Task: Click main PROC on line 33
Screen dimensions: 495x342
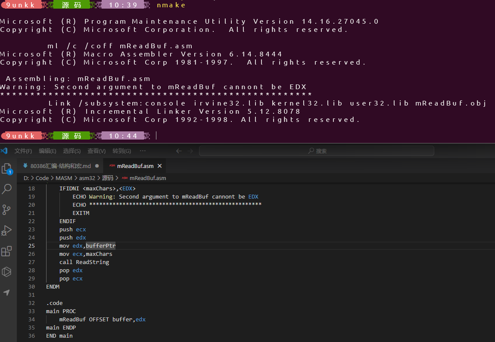Action: pos(61,311)
